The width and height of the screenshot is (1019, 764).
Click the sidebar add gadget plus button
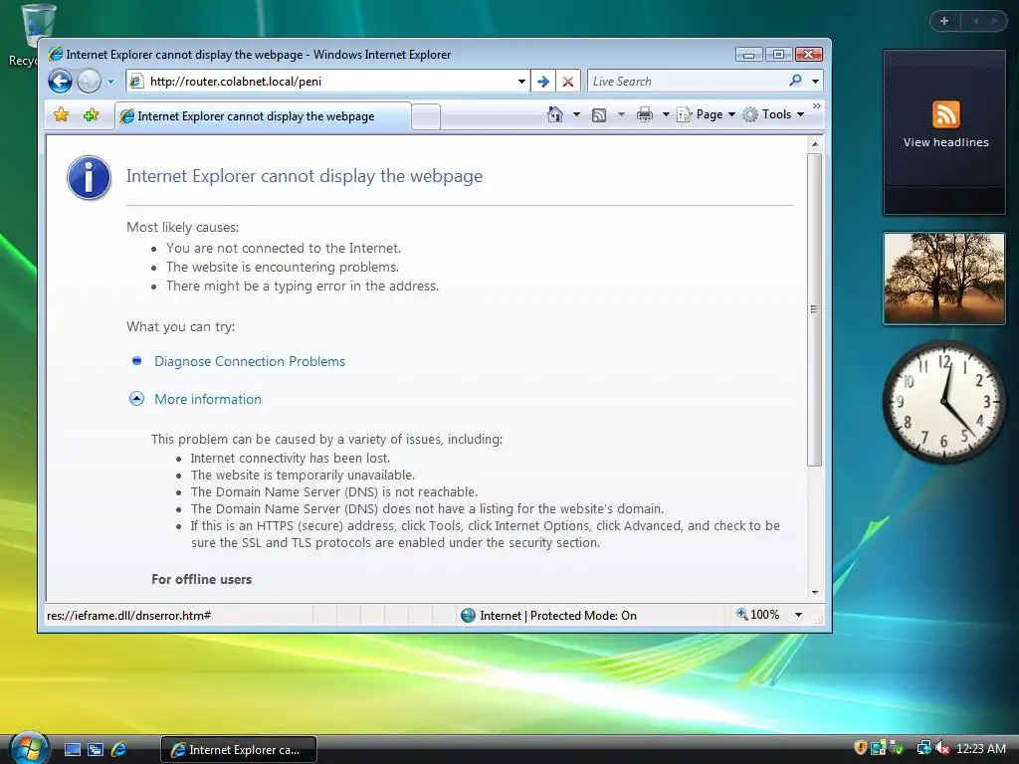944,21
